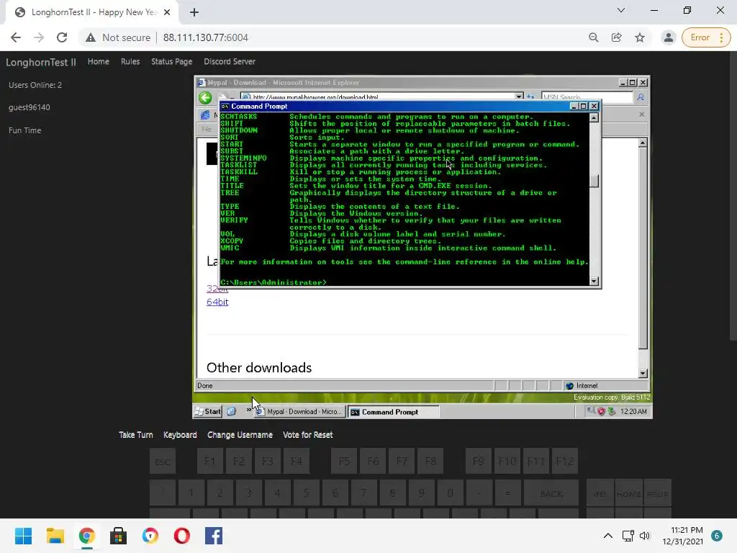
Task: Click the IE page scrollbar up arrow
Action: click(643, 143)
